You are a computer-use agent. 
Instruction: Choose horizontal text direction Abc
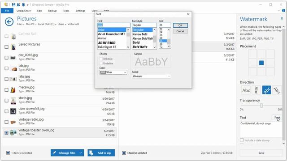246,90
